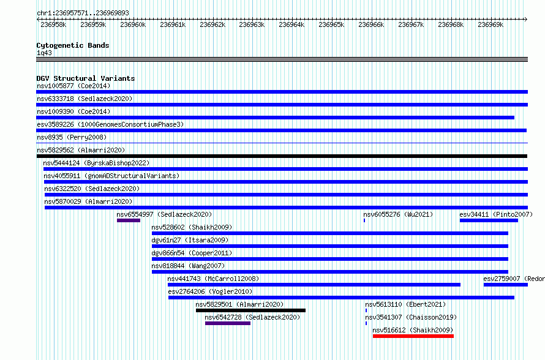The height and width of the screenshot is (360, 545).
Task: Click the gray 1q43 cytogenetic band
Action: point(282,59)
